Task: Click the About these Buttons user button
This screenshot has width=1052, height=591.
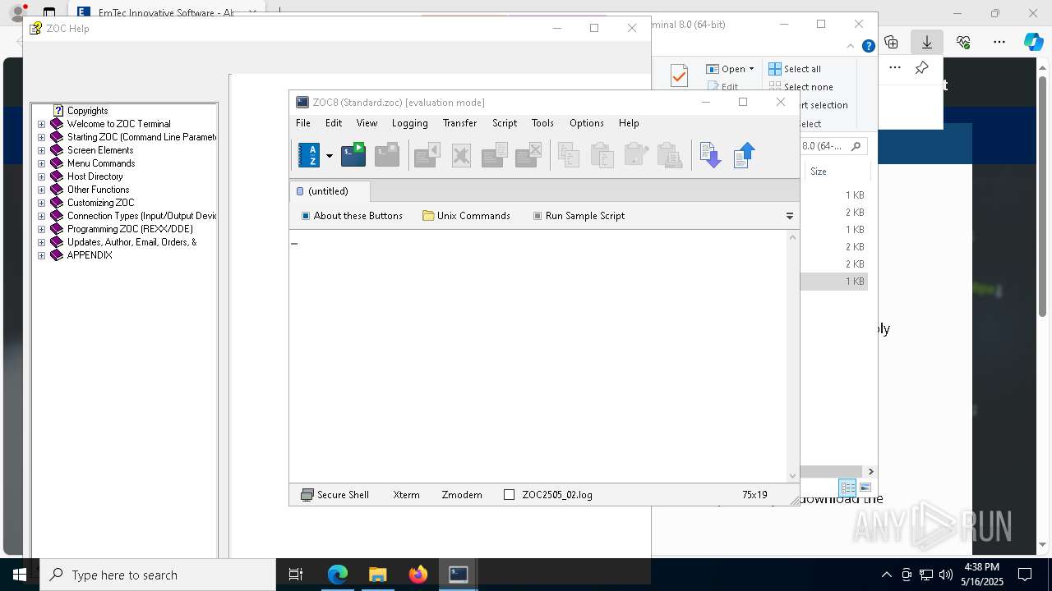Action: (352, 216)
